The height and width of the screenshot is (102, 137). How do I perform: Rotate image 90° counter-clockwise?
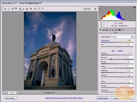[x=39, y=9]
